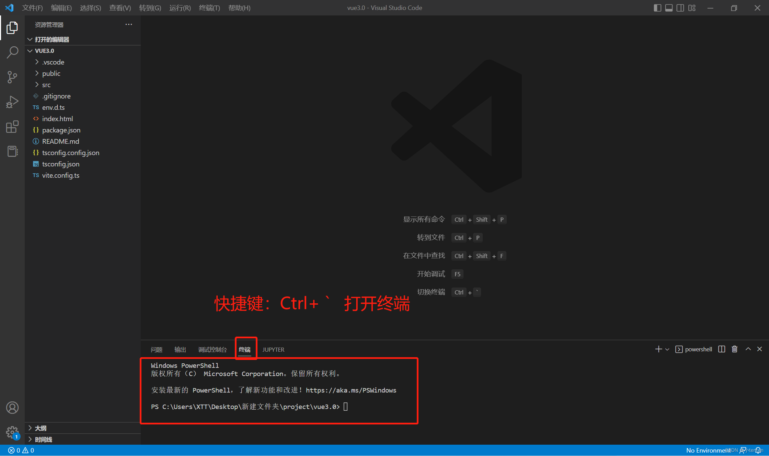Open env.d.ts file
769x456 pixels.
[83, 107]
